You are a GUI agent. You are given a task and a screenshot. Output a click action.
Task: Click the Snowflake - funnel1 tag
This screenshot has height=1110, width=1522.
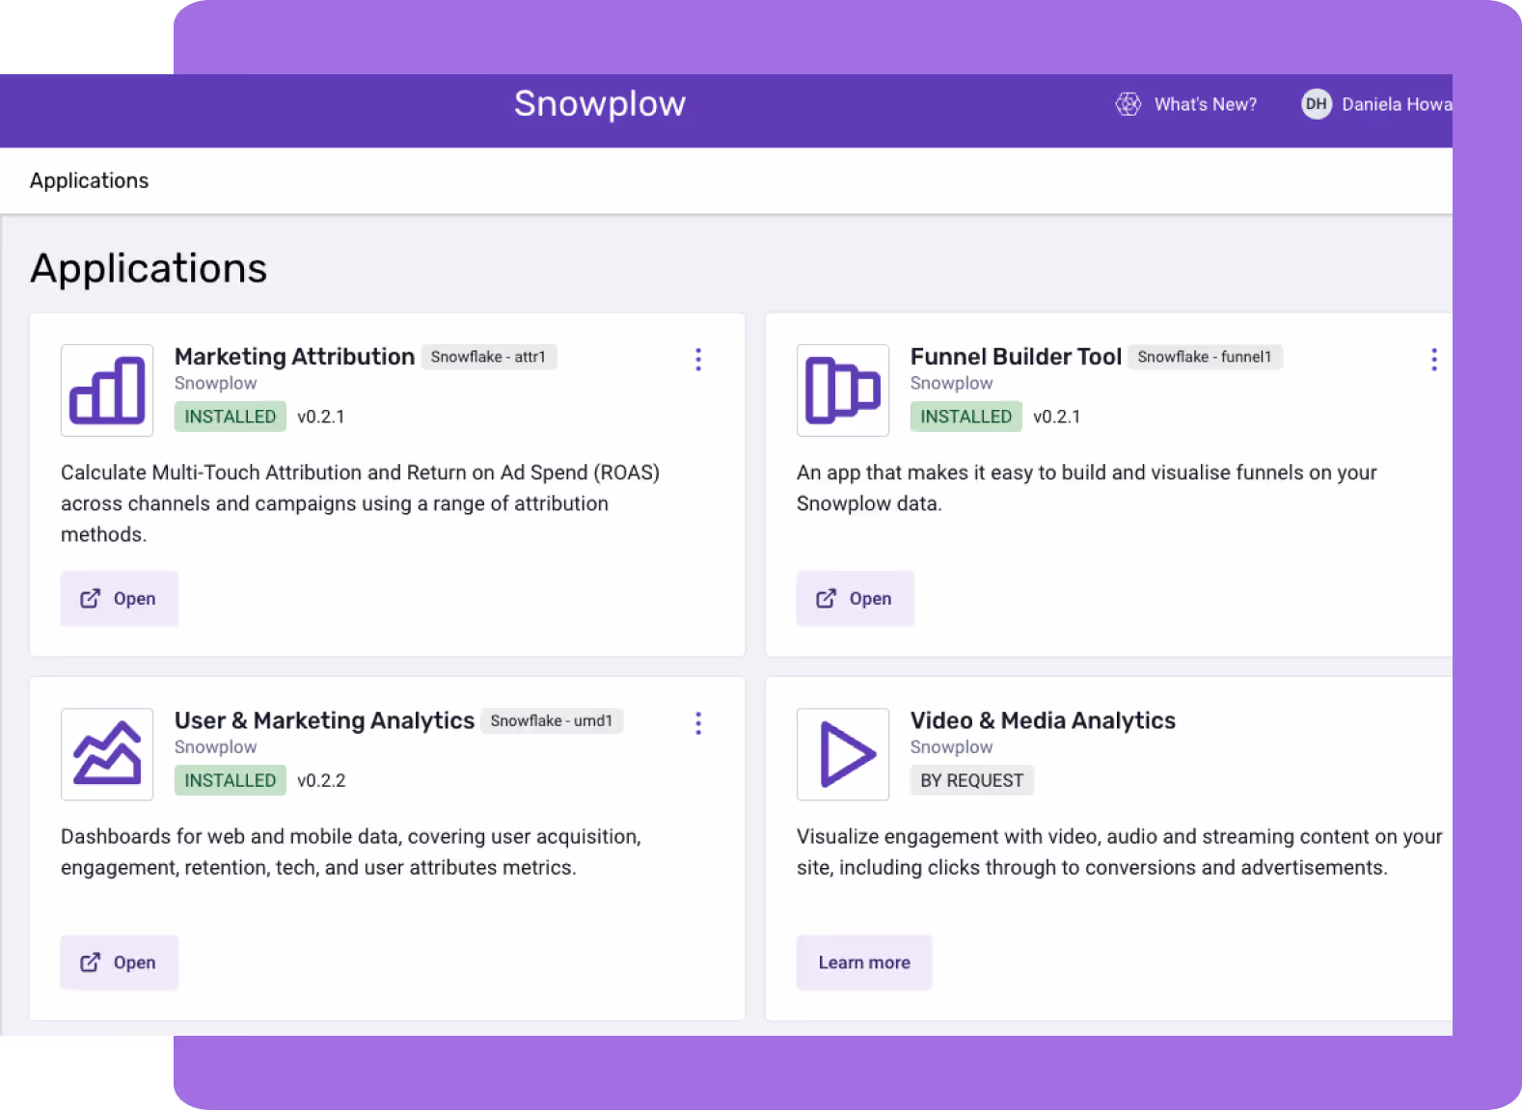1205,357
